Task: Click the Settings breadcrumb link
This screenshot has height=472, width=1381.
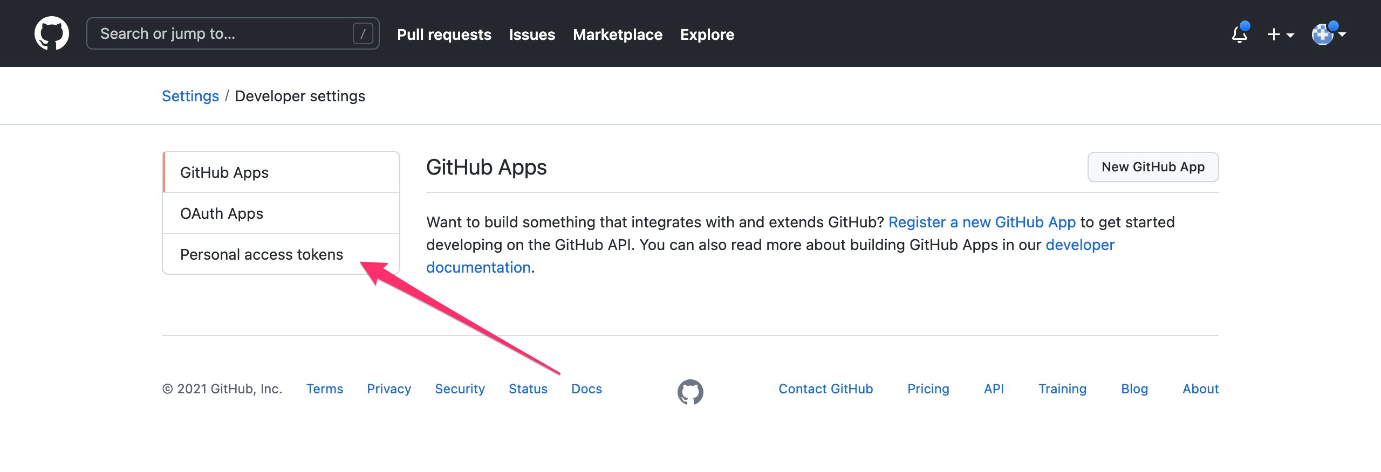Action: click(x=190, y=96)
